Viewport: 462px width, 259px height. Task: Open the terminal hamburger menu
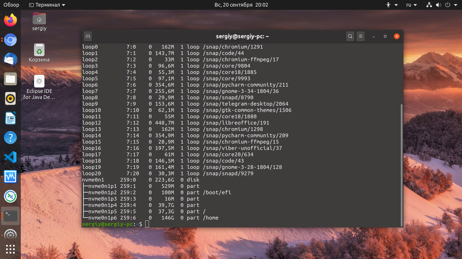(361, 36)
